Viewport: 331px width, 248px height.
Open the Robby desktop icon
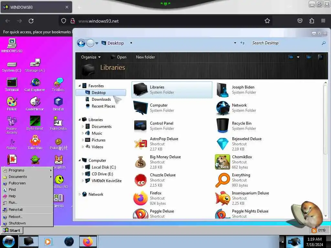pyautogui.click(x=12, y=144)
